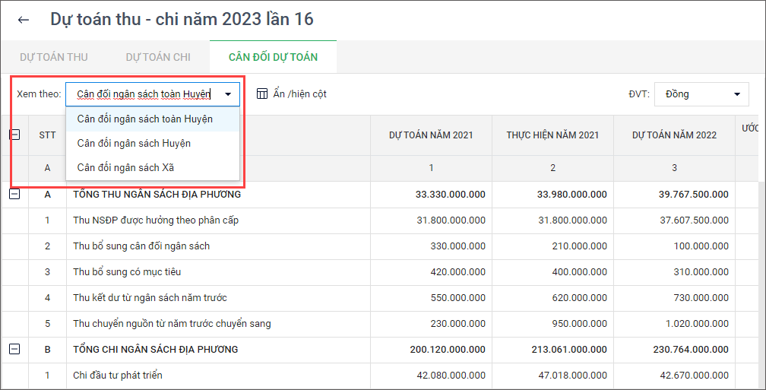766x390 pixels.
Task: Collapse all rows with header minus icon
Action: (14, 135)
